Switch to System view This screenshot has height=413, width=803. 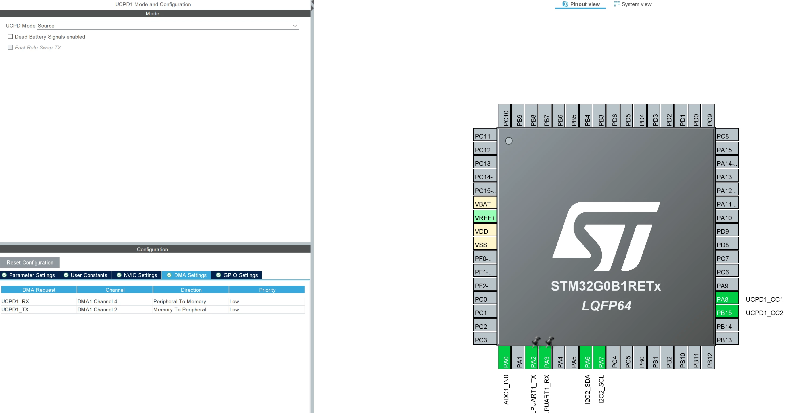[x=632, y=4]
